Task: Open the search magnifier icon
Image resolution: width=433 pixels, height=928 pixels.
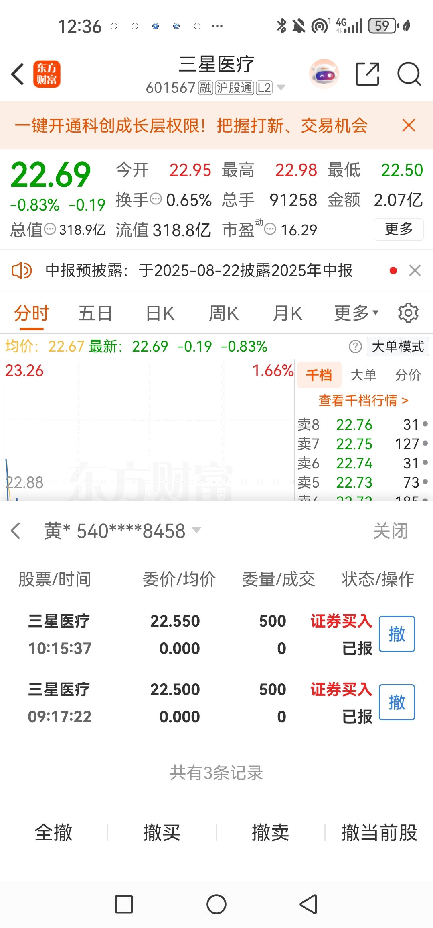Action: pos(409,74)
